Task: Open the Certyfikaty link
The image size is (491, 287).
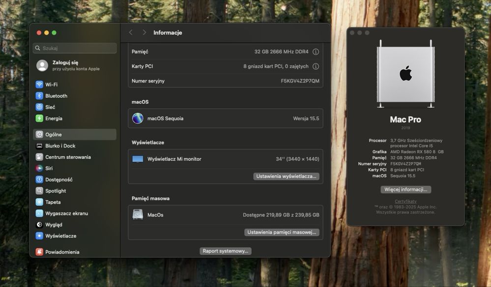Action: coord(405,201)
